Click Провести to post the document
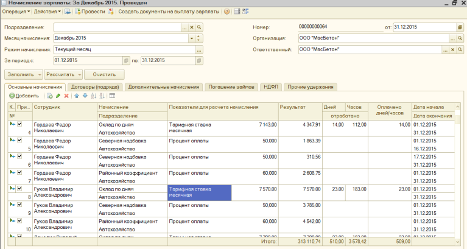The image size is (467, 249). [x=90, y=12]
